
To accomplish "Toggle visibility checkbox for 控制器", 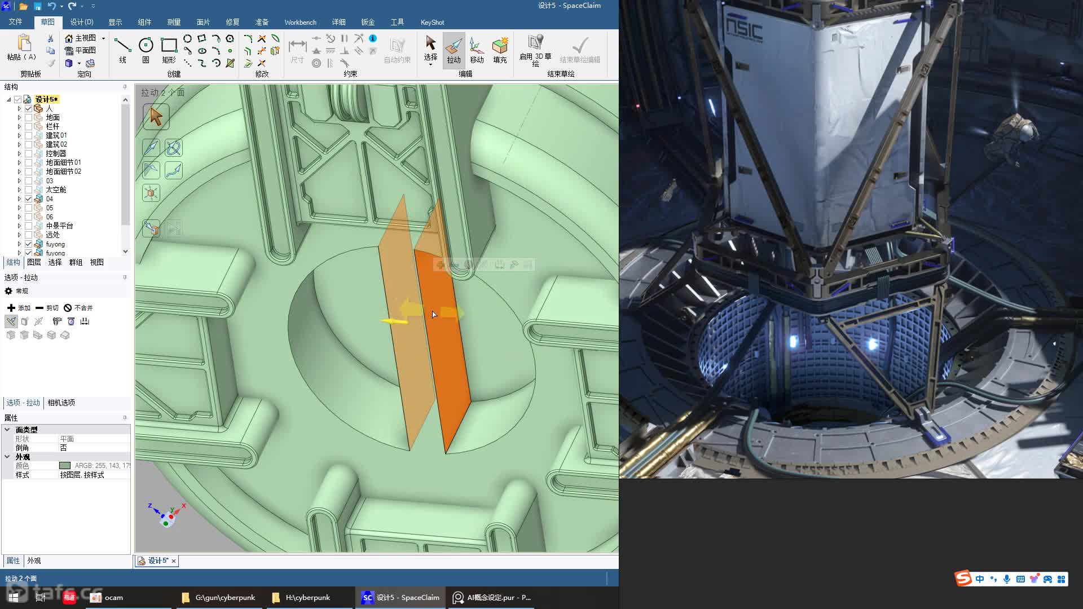I will click(x=28, y=153).
